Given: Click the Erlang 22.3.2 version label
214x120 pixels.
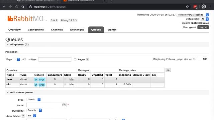Looking at the screenshot, I should pos(69,20).
